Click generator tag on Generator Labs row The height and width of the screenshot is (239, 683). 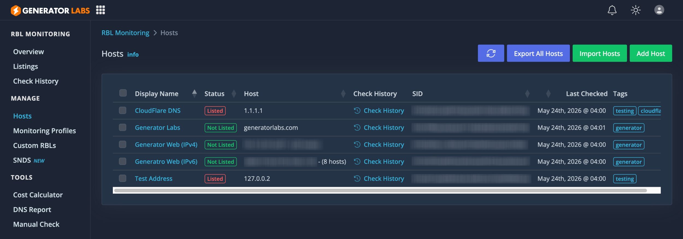click(629, 128)
